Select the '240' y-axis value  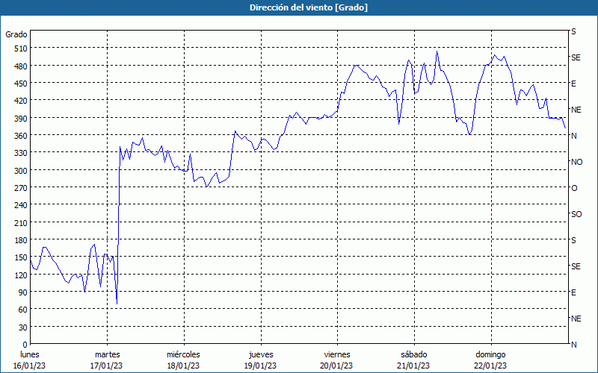coord(21,206)
